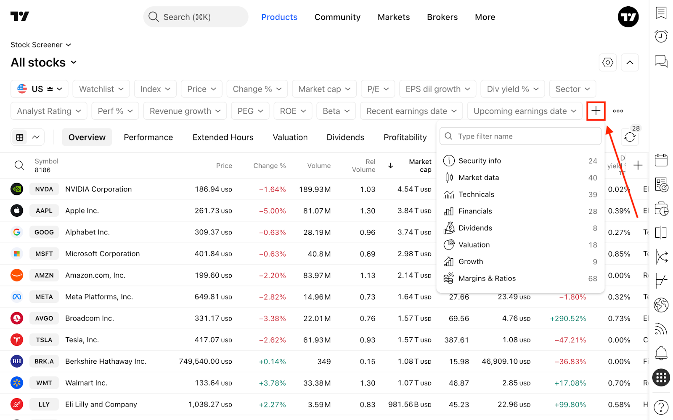This screenshot has height=420, width=673.
Task: Open the alerts clock icon in sidebar
Action: pyautogui.click(x=661, y=37)
